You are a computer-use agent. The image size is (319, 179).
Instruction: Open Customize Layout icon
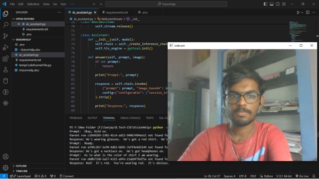[284, 4]
